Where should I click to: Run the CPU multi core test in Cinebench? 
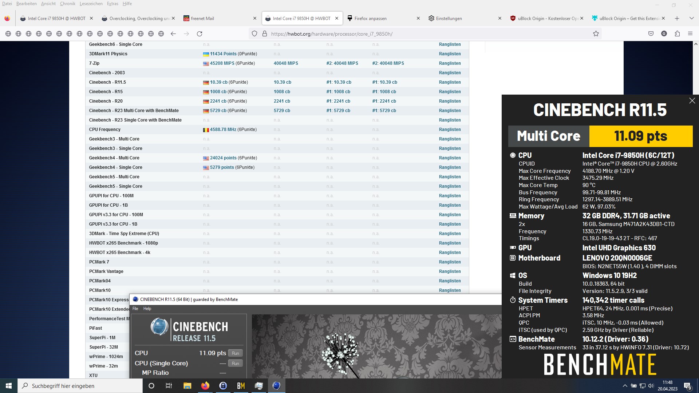coord(236,353)
